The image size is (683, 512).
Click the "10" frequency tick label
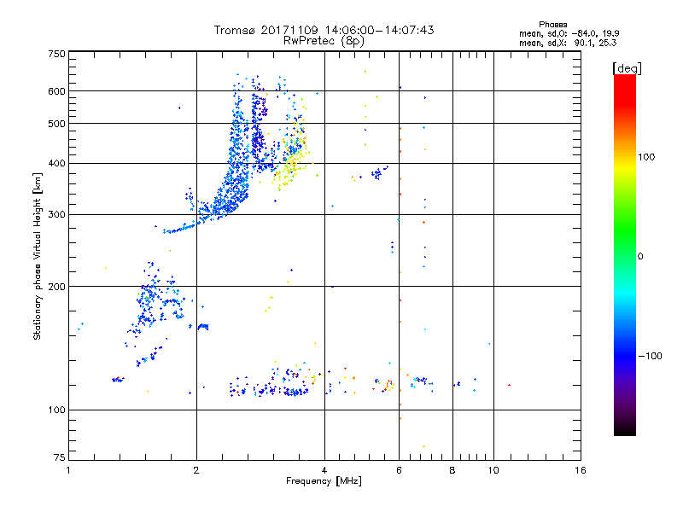pos(493,470)
